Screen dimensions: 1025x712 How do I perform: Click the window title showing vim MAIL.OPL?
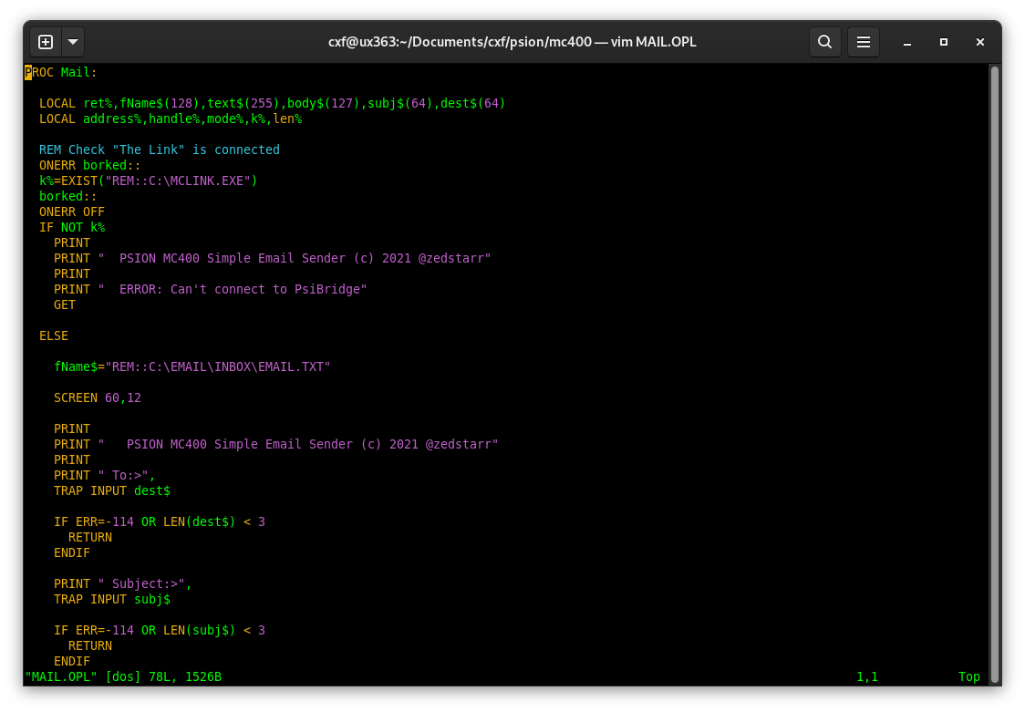[512, 42]
